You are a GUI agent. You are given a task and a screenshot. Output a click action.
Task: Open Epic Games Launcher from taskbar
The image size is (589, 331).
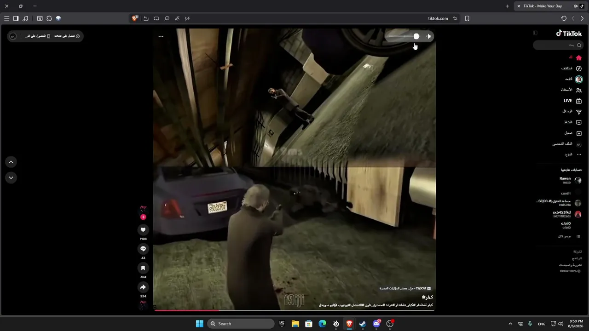[282, 324]
